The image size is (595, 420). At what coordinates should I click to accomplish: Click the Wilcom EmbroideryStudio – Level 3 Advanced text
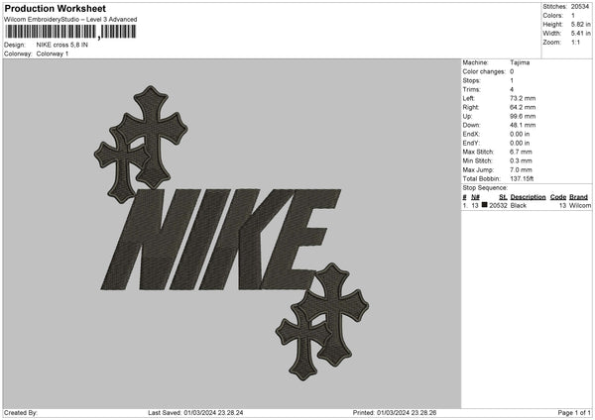pyautogui.click(x=70, y=20)
